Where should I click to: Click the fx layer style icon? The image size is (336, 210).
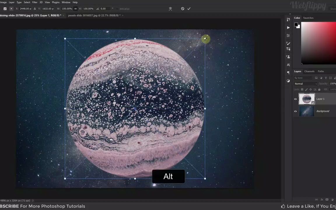pyautogui.click(x=322, y=199)
